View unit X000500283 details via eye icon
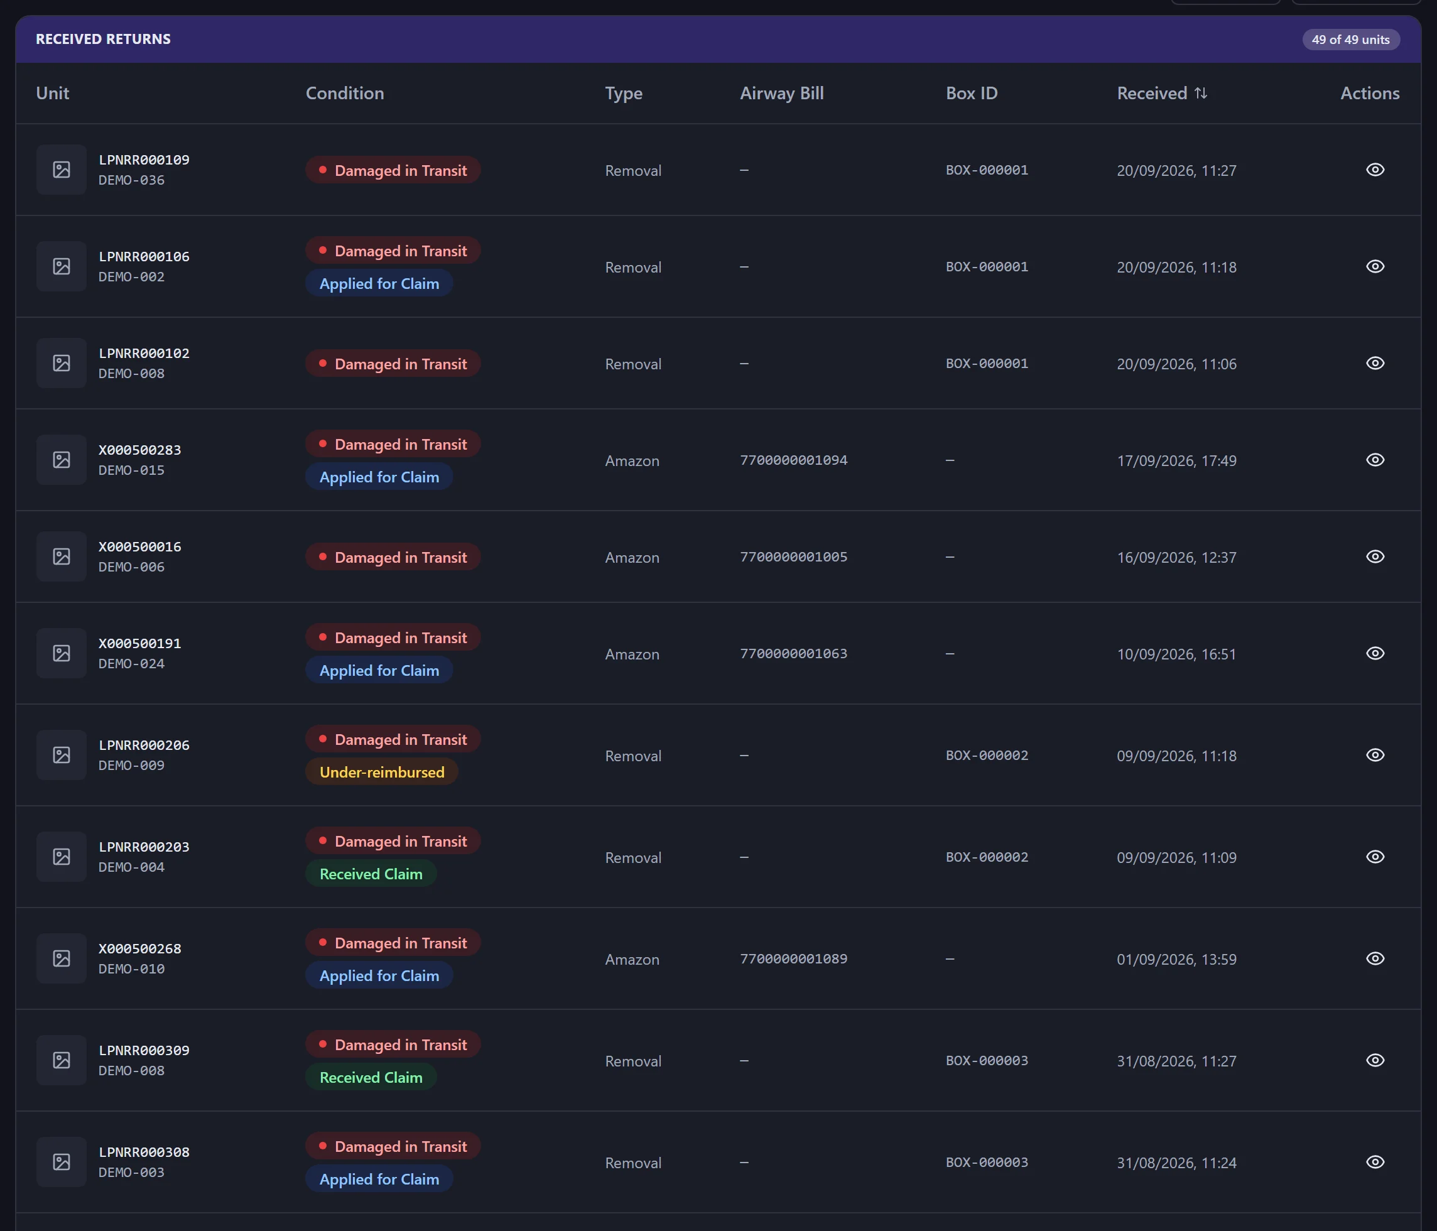This screenshot has height=1231, width=1437. click(1375, 460)
